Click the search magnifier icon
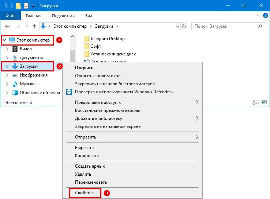The width and height of the screenshot is (270, 199). (x=260, y=26)
